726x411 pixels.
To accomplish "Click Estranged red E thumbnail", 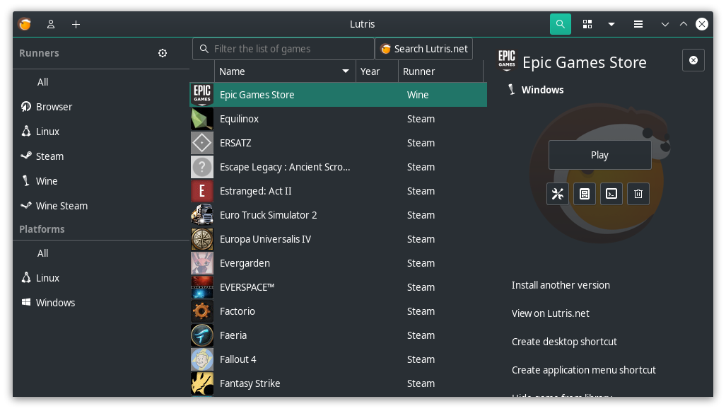I will pyautogui.click(x=202, y=191).
